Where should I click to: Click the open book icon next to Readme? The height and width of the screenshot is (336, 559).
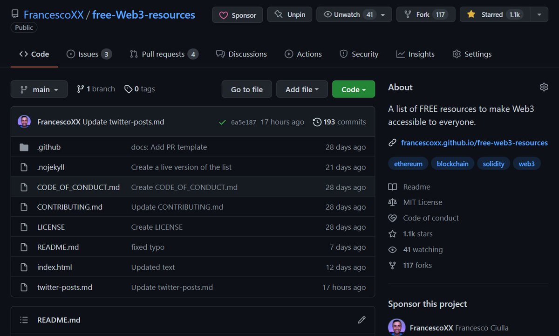click(393, 187)
